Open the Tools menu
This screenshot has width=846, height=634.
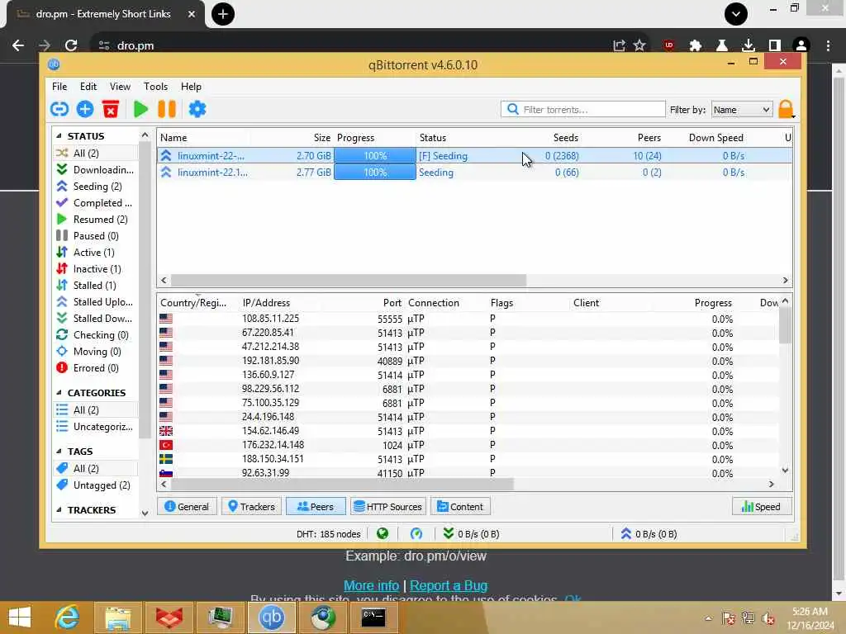155,86
